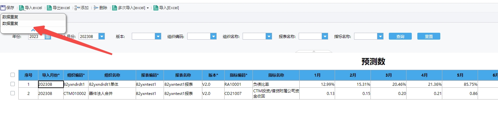The width and height of the screenshot is (498, 128).
Task: Click the 保存 save toolbar button
Action: [7, 8]
